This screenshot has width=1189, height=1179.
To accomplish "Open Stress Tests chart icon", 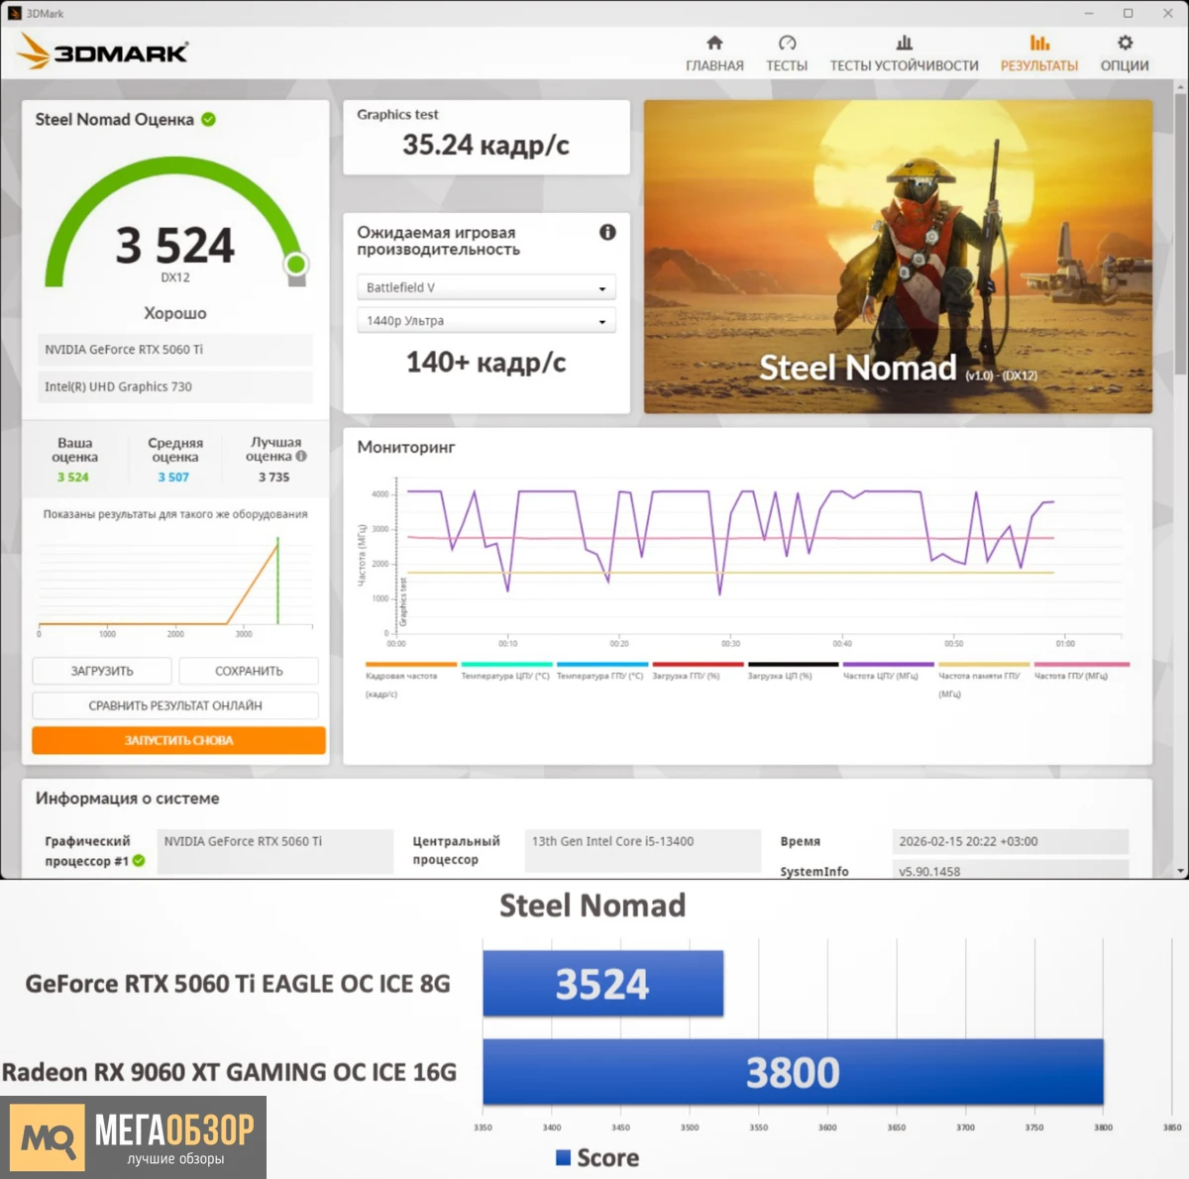I will (904, 43).
